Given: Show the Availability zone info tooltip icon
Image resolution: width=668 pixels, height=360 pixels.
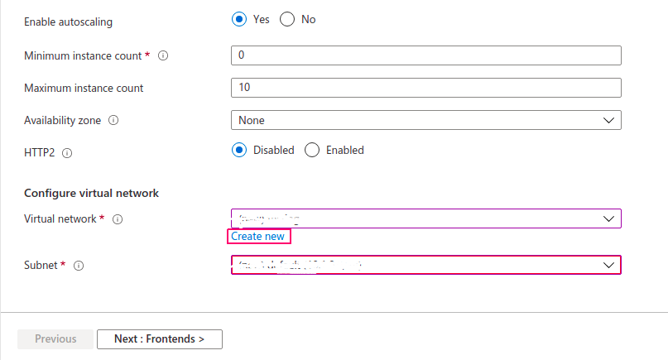Looking at the screenshot, I should (113, 120).
